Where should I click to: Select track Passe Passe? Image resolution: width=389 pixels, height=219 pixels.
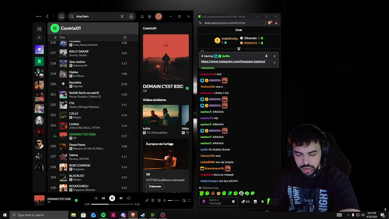pyautogui.click(x=93, y=146)
